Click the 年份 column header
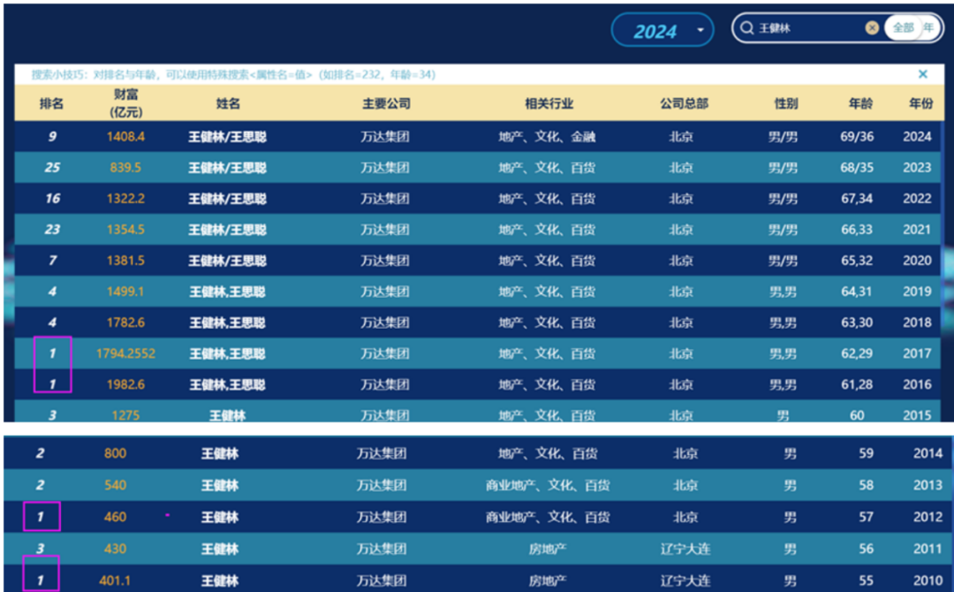Image resolution: width=954 pixels, height=592 pixels. 920,103
